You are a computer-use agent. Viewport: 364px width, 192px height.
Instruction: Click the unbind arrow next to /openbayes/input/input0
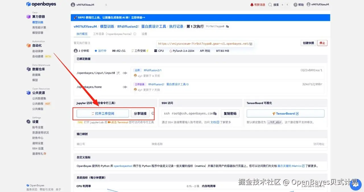coord(125,73)
